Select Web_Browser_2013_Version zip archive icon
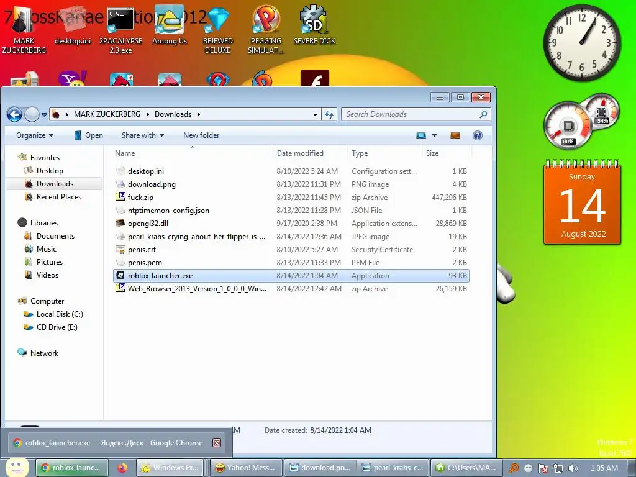The image size is (636, 477). (120, 288)
